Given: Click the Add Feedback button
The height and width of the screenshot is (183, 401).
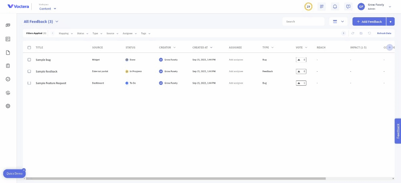Looking at the screenshot, I should [x=369, y=22].
